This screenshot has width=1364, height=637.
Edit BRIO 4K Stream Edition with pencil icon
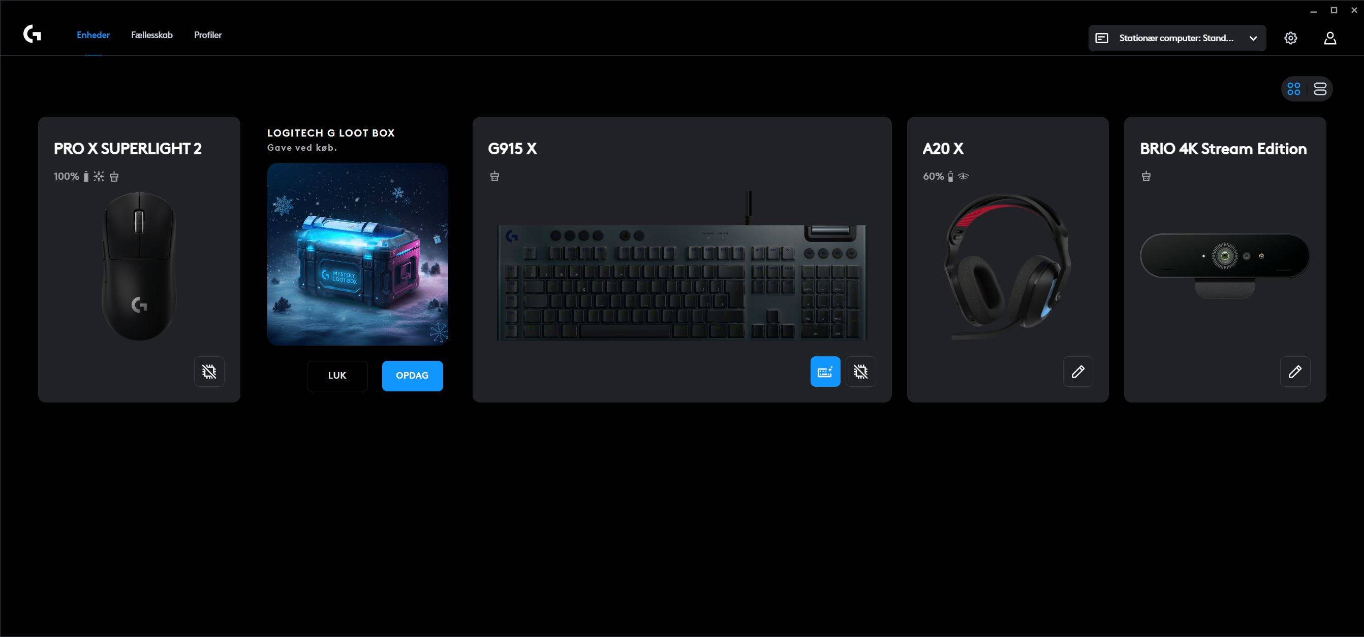1295,372
